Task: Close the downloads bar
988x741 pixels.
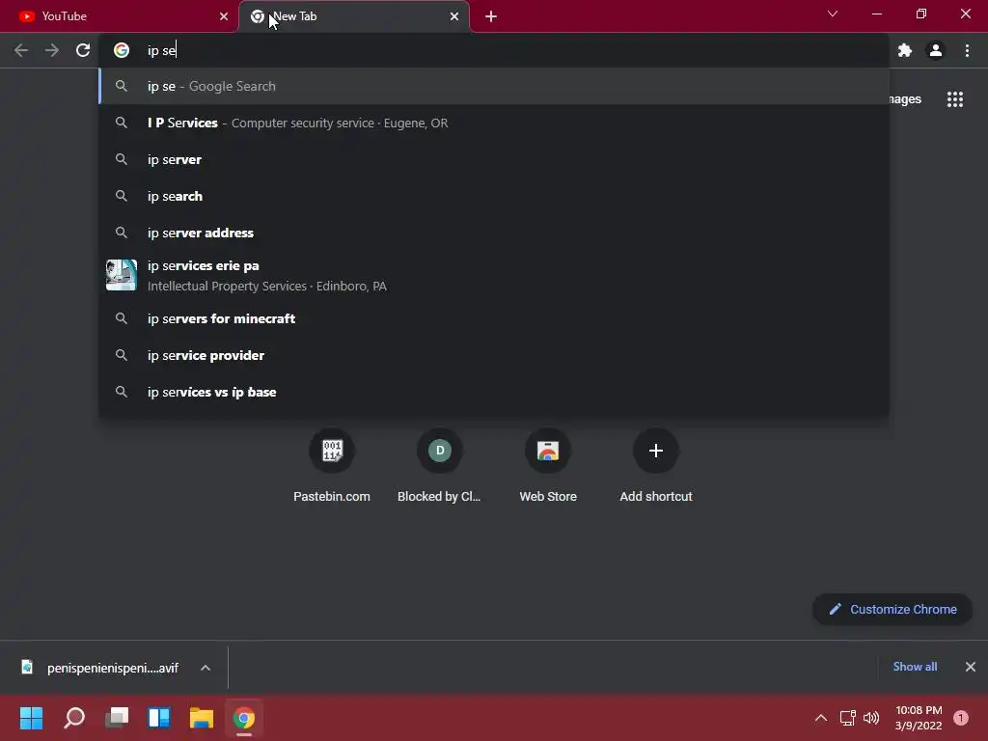Action: [971, 667]
